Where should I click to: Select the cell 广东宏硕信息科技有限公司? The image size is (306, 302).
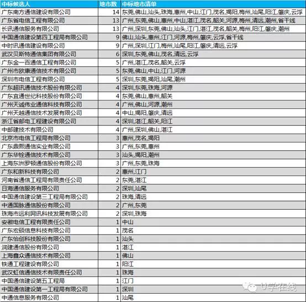click(49, 230)
